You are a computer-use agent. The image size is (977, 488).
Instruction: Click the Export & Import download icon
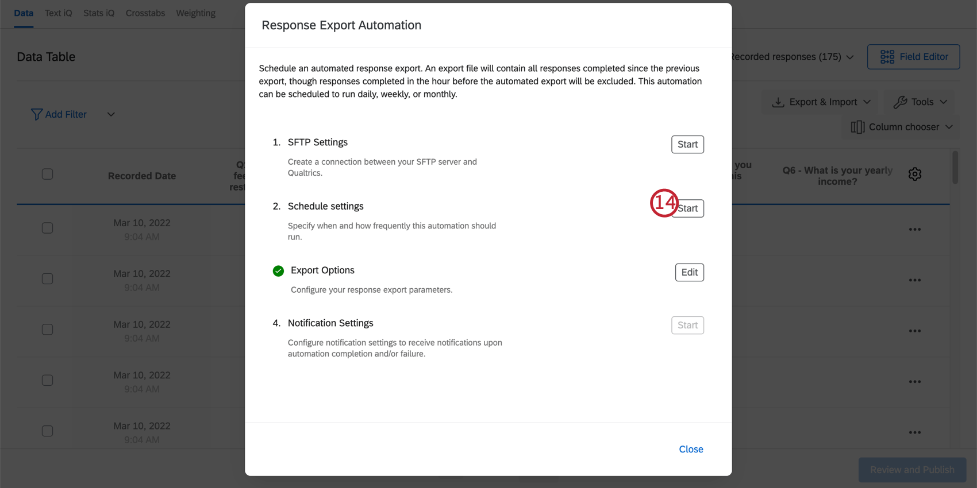(778, 102)
